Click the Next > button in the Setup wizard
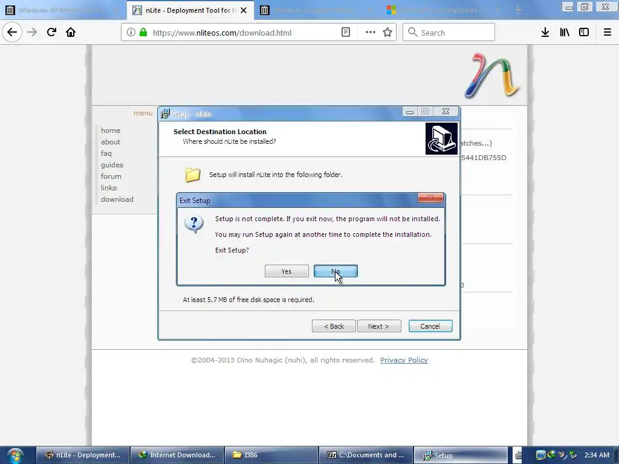This screenshot has width=619, height=464. tap(379, 326)
